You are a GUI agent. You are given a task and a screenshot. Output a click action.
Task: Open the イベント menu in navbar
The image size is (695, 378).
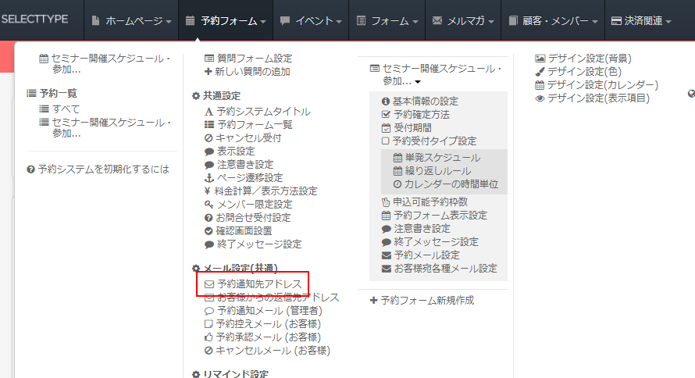click(311, 21)
